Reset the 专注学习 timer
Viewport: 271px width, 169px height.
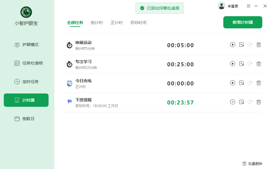pos(250,64)
